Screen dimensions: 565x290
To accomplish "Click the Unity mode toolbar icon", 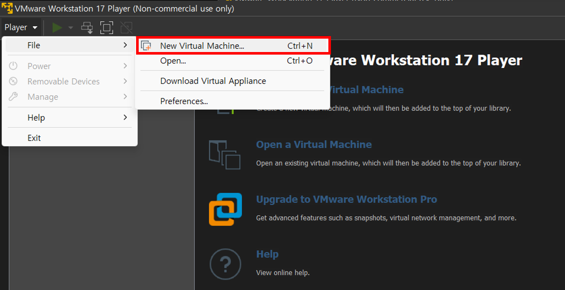I will coord(126,27).
